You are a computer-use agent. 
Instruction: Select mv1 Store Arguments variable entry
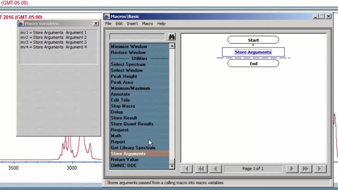point(53,32)
